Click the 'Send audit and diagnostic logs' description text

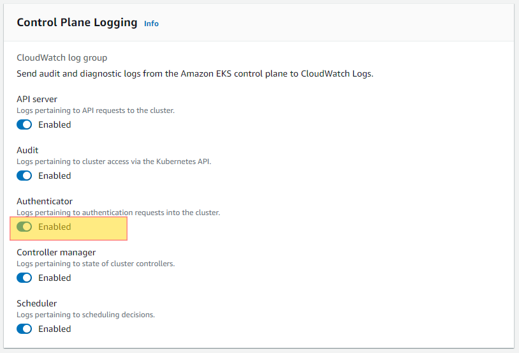point(195,73)
